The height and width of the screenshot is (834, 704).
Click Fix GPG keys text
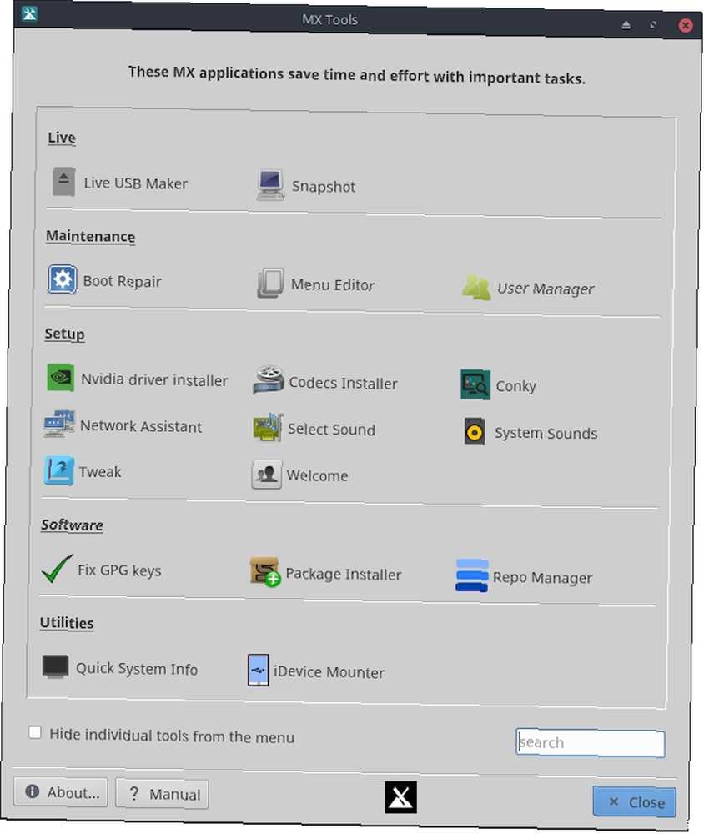point(119,570)
